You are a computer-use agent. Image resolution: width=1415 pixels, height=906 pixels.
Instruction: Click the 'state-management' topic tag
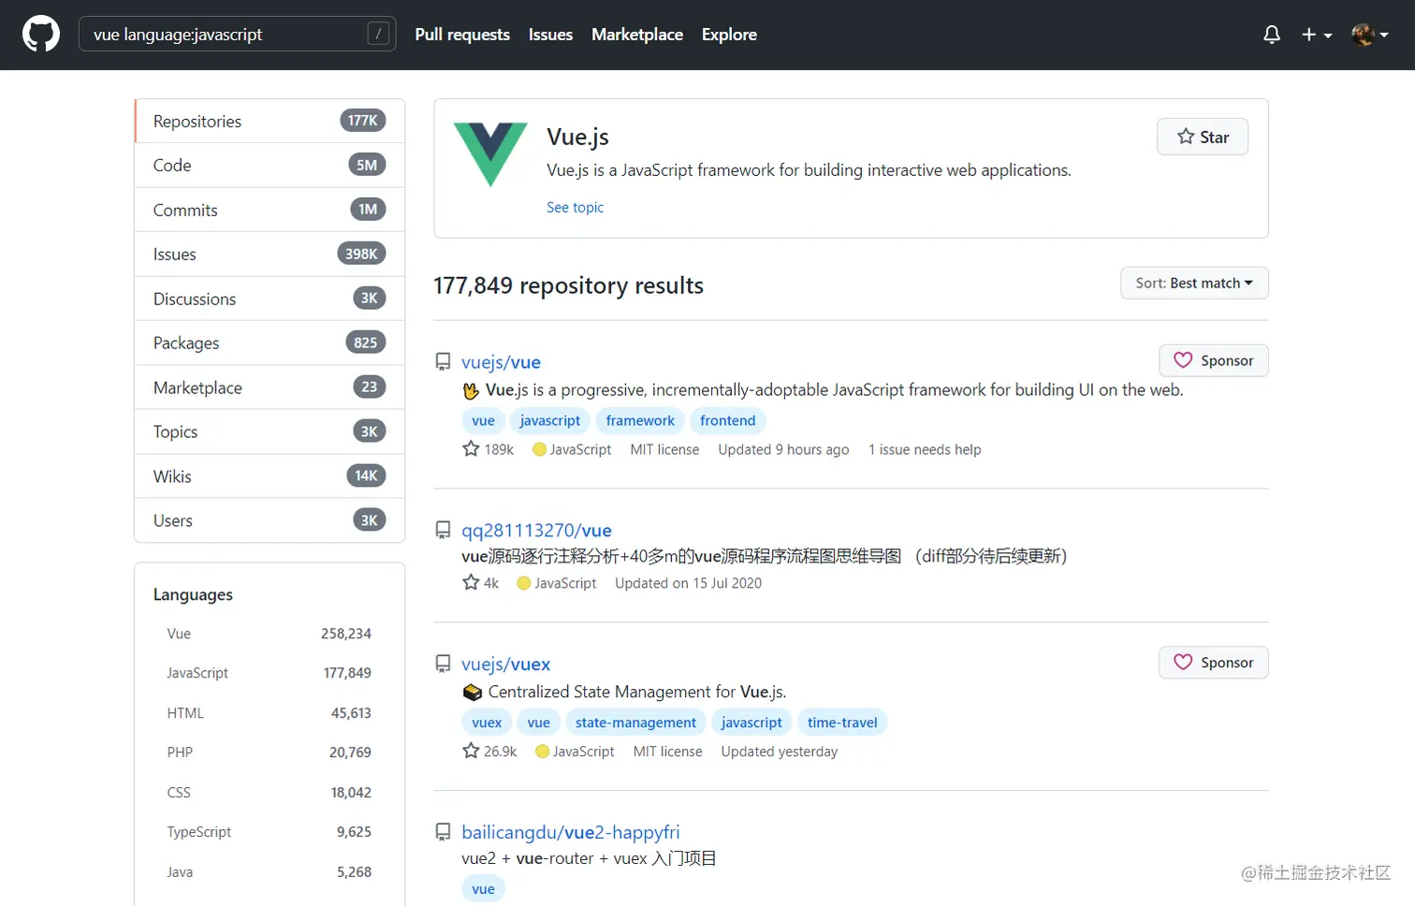coord(635,723)
